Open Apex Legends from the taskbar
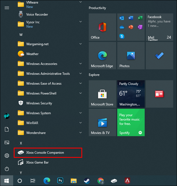This screenshot has width=177, height=186. click(127, 181)
